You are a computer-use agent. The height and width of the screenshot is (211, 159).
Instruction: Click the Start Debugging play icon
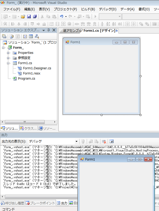95,16
